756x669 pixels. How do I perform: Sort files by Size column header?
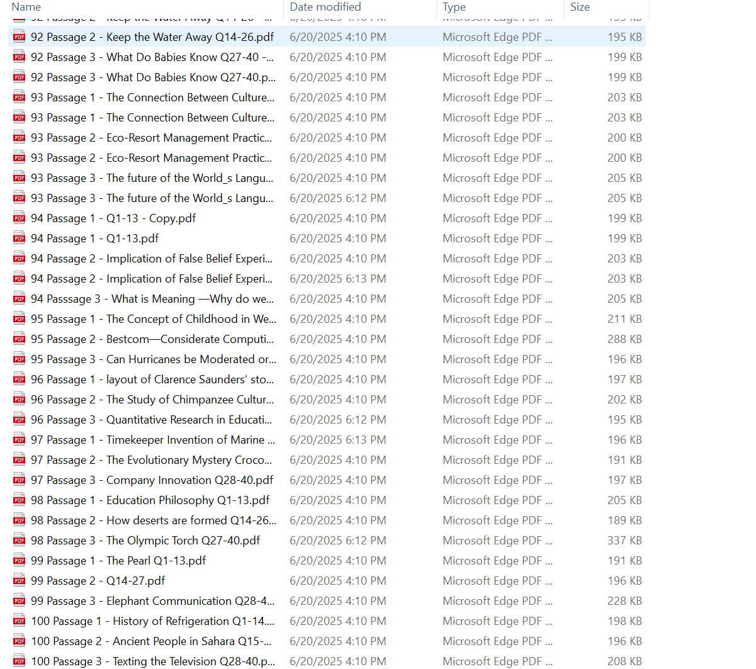pos(580,7)
